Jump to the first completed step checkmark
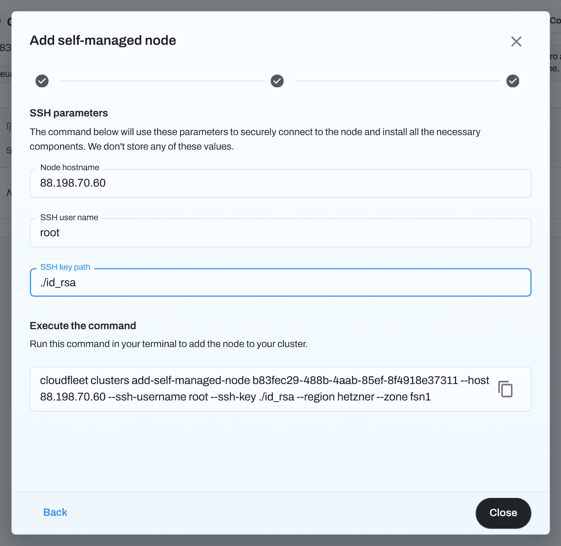Viewport: 561px width, 546px height. click(42, 81)
